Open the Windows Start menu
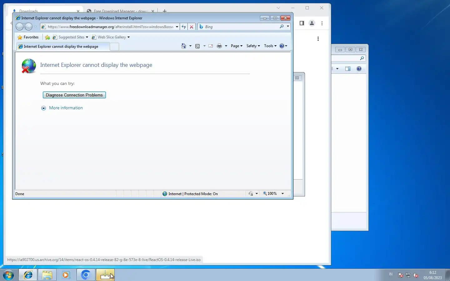The width and height of the screenshot is (450, 281). tap(8, 275)
